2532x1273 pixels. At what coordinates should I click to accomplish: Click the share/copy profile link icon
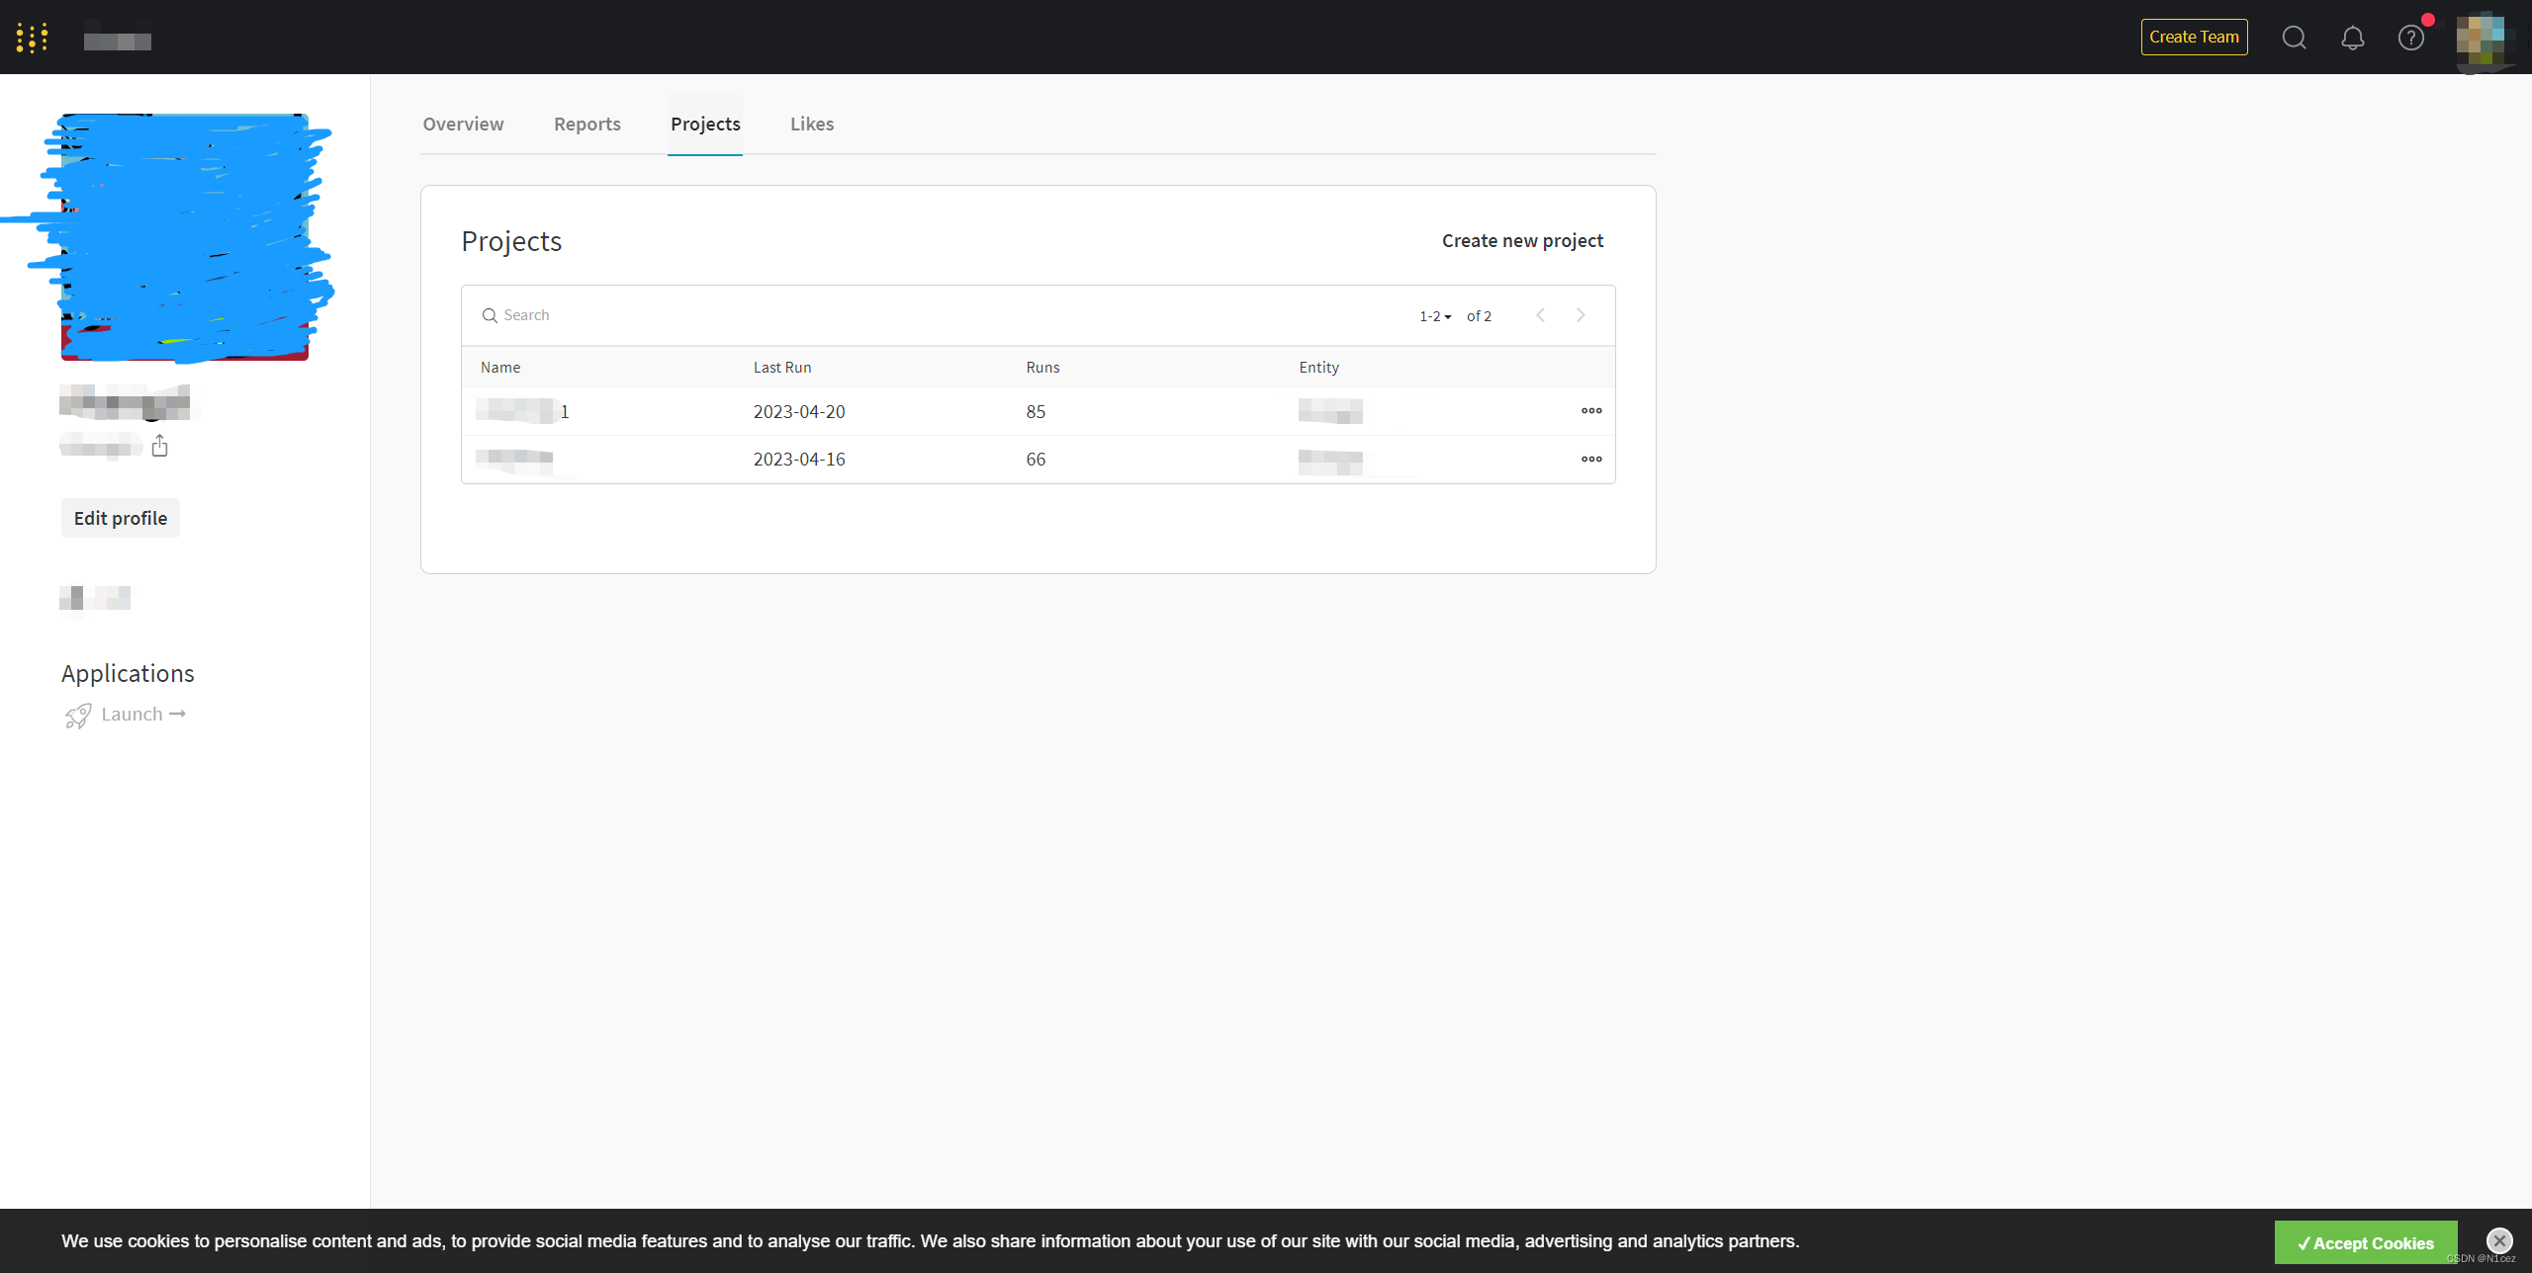(x=161, y=447)
